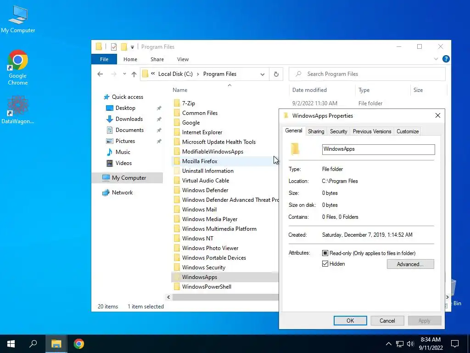Open taskbar search magnifier
Screen dimensions: 470x353
point(33,344)
